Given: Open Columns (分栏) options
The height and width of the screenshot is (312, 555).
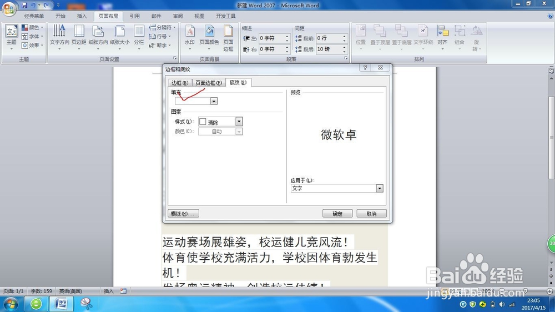Looking at the screenshot, I should [x=139, y=37].
